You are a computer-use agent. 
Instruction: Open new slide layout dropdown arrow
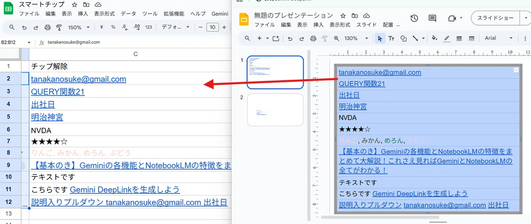(268, 39)
